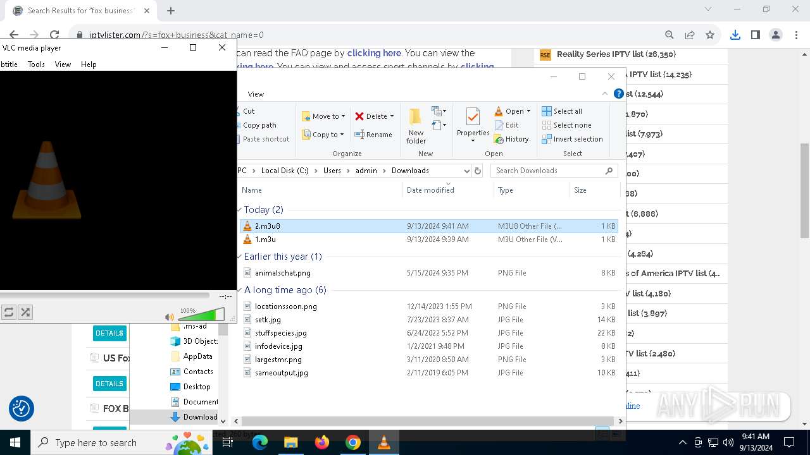Image resolution: width=810 pixels, height=455 pixels.
Task: Click the Search Downloads field
Action: point(554,171)
